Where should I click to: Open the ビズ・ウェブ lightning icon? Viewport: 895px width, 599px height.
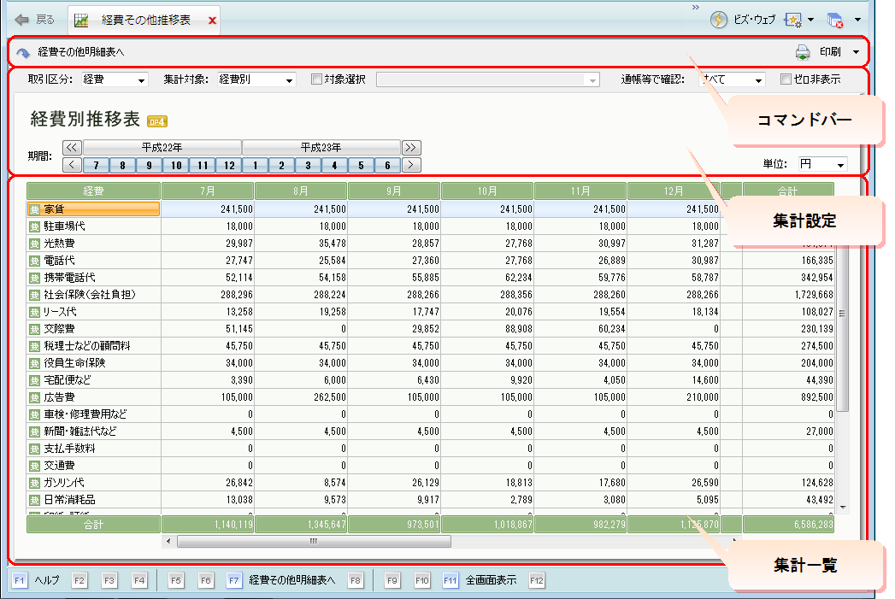[x=718, y=20]
